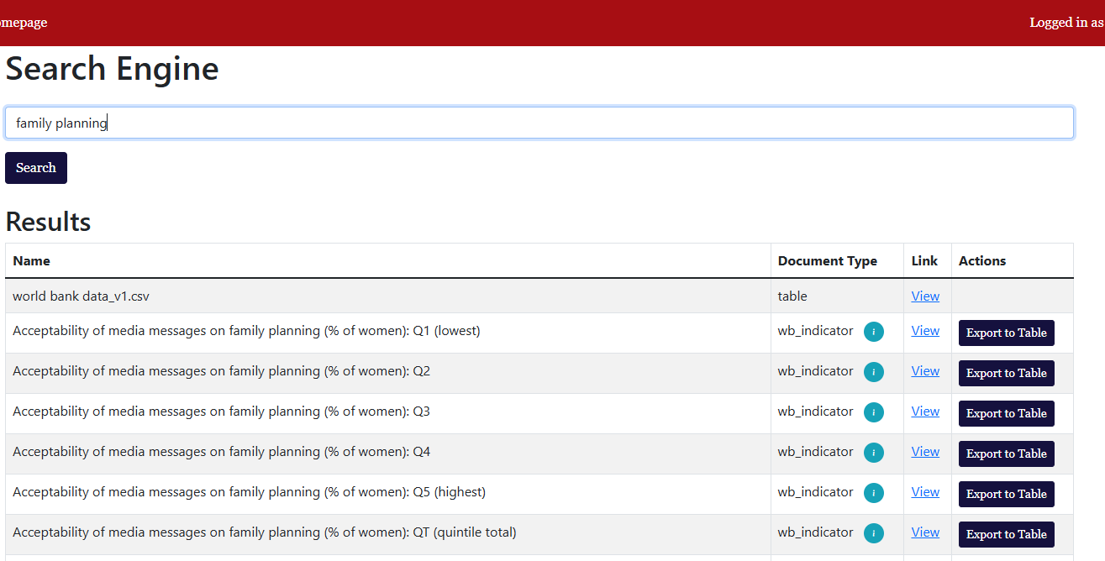
Task: Open info icon for QT quintile total
Action: coord(873,533)
